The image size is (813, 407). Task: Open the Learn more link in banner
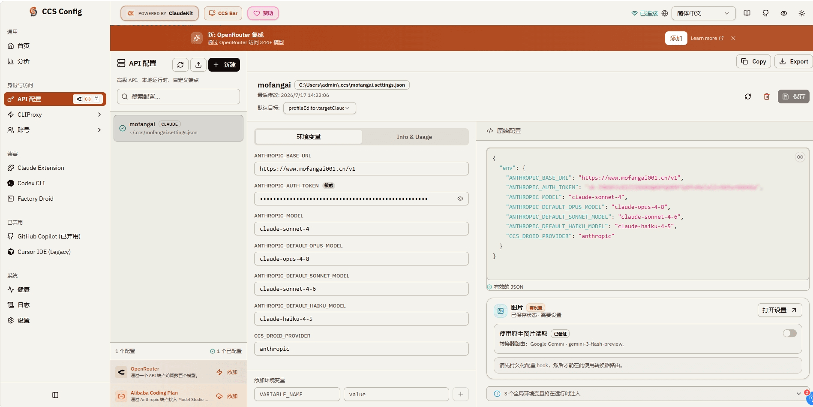pos(707,38)
